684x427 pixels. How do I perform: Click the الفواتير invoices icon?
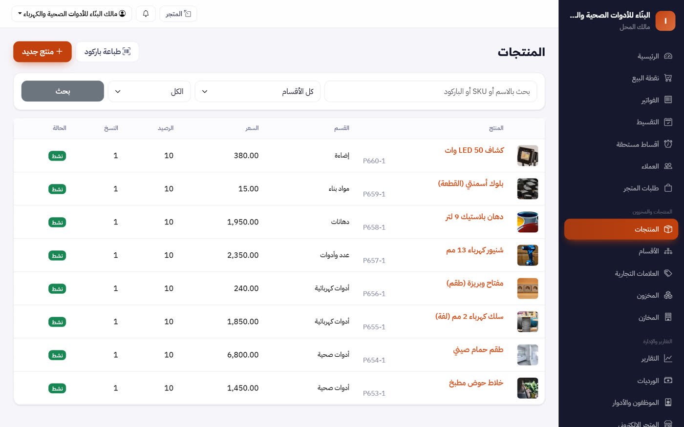pos(668,100)
